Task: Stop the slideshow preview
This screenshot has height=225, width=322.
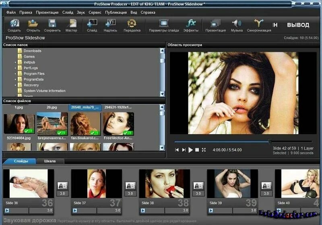Action: point(197,150)
